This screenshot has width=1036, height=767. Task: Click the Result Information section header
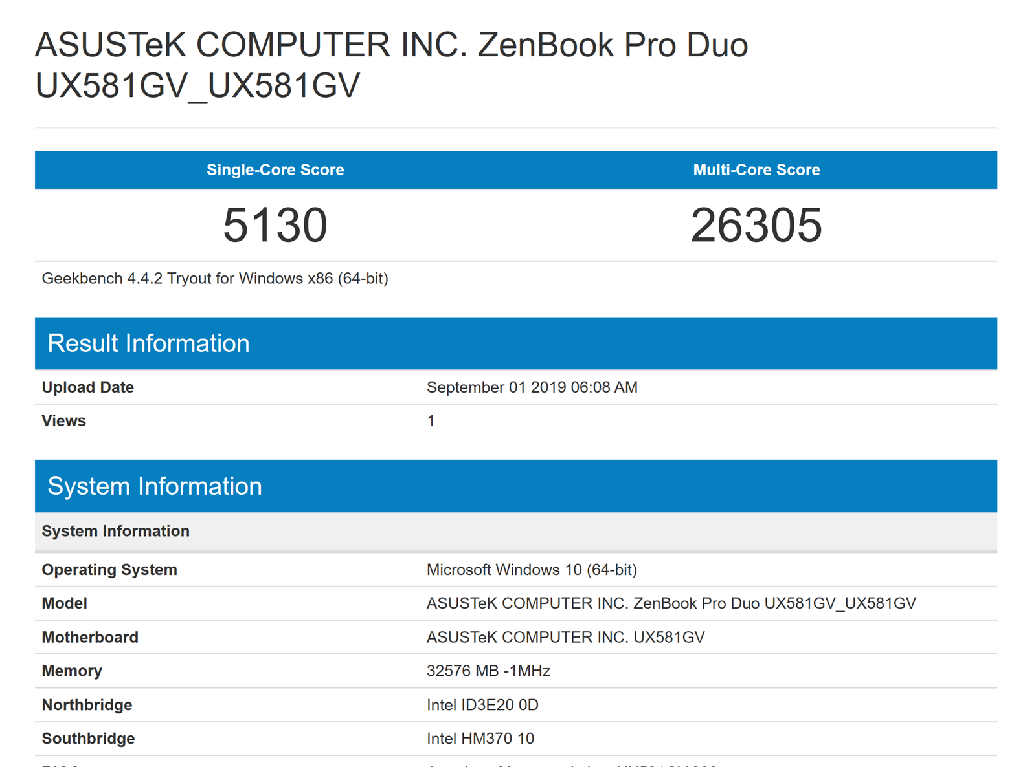pos(148,343)
